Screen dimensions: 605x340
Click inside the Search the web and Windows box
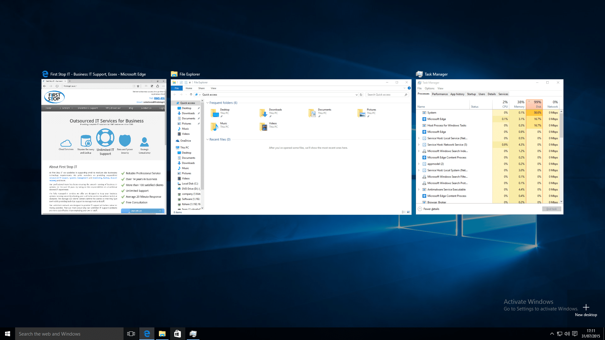click(x=69, y=334)
